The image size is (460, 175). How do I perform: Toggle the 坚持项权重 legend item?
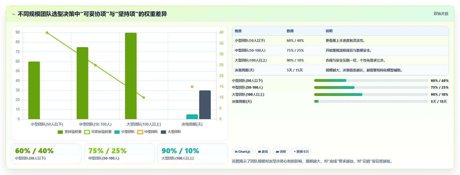pos(70,132)
